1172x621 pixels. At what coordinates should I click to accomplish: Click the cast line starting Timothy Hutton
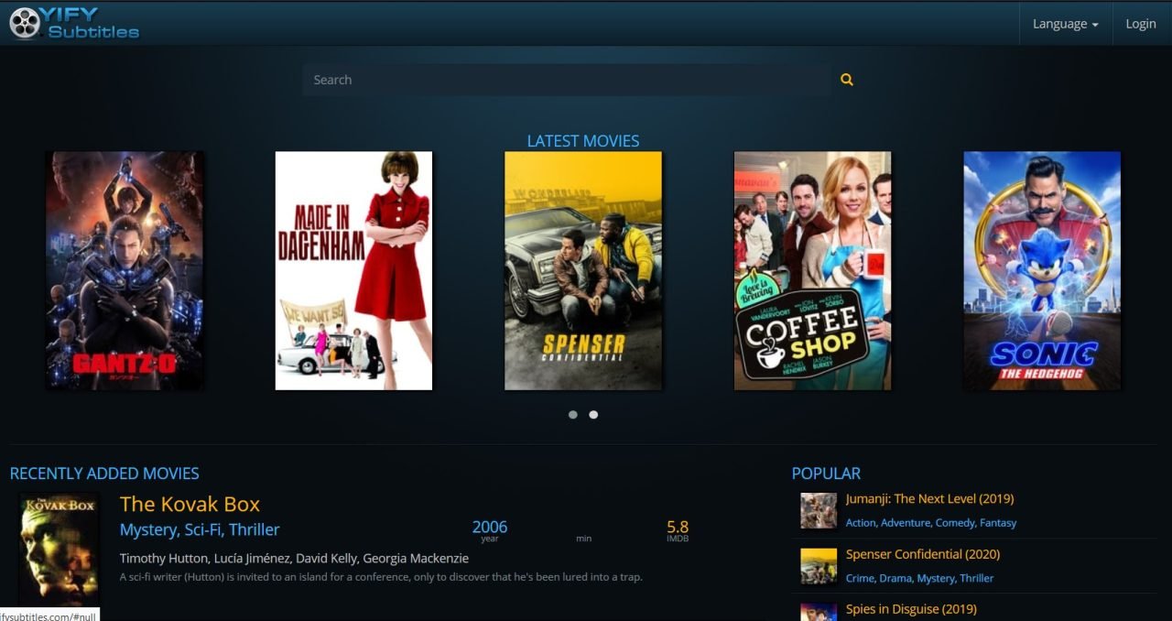294,558
